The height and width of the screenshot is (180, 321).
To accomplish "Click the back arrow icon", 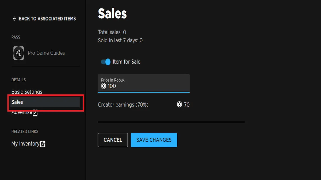I will (x=14, y=19).
